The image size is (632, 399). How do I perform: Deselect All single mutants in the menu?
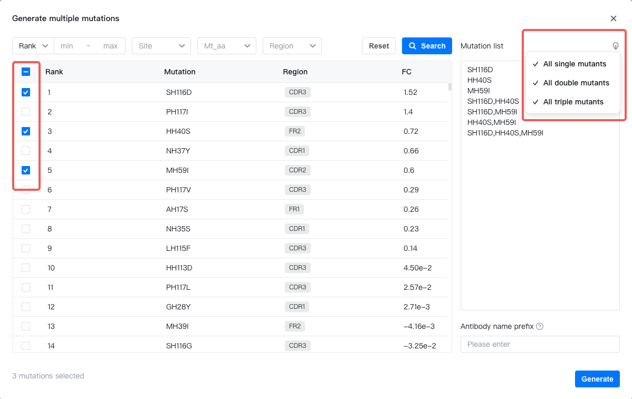pyautogui.click(x=574, y=64)
